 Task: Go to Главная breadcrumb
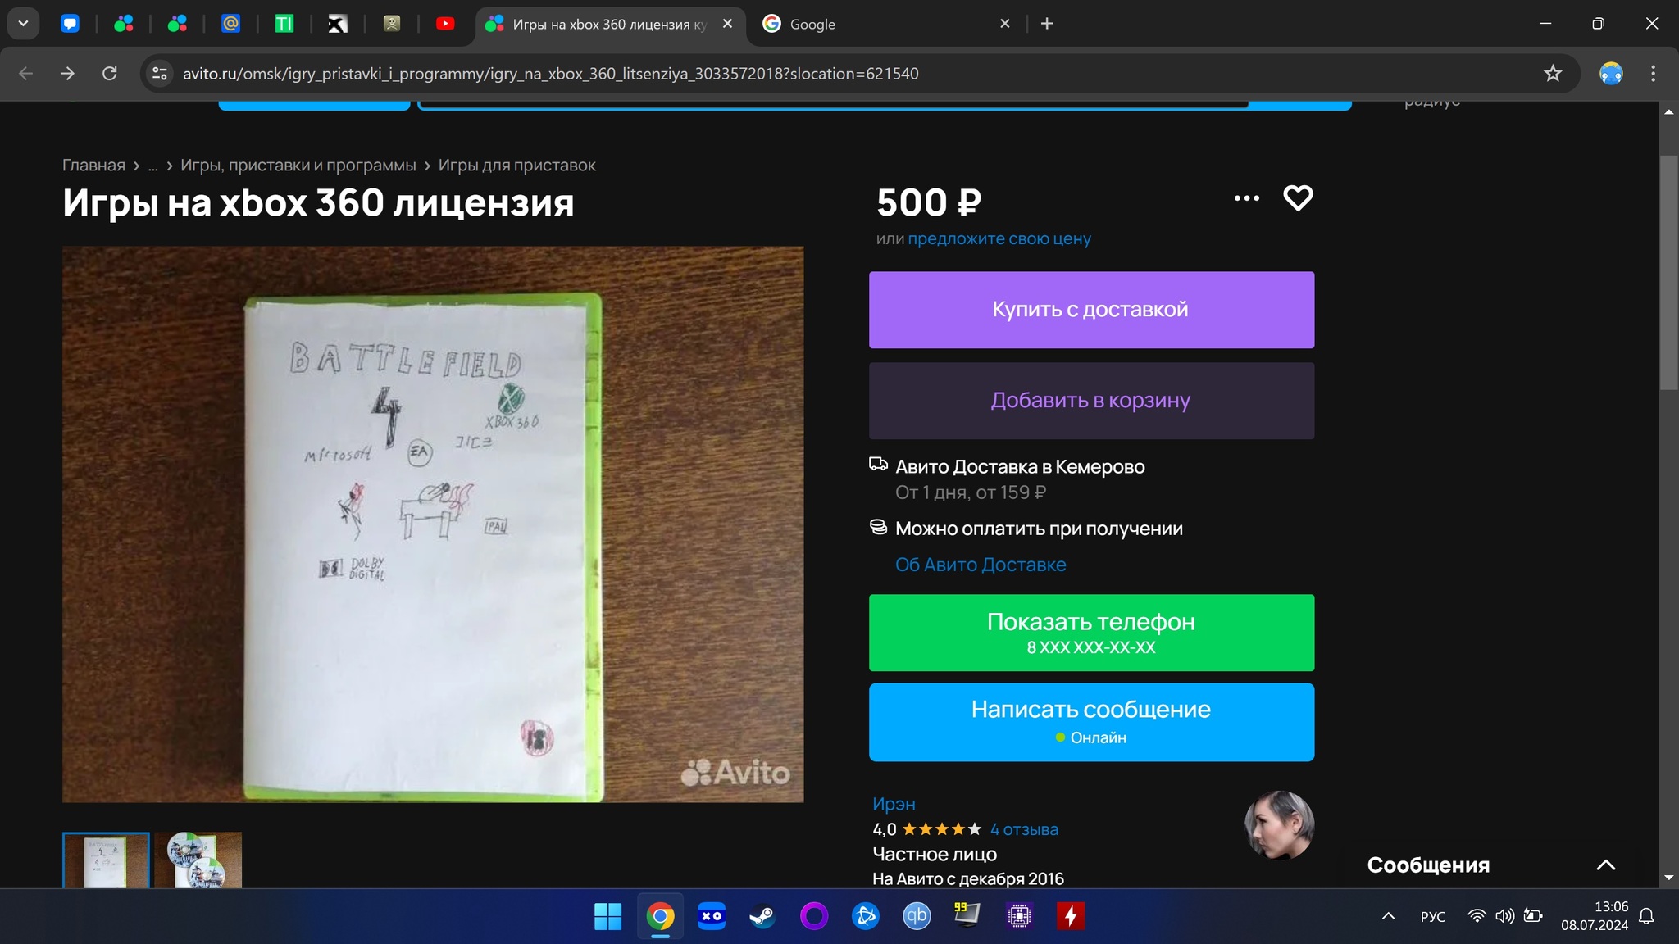point(93,165)
